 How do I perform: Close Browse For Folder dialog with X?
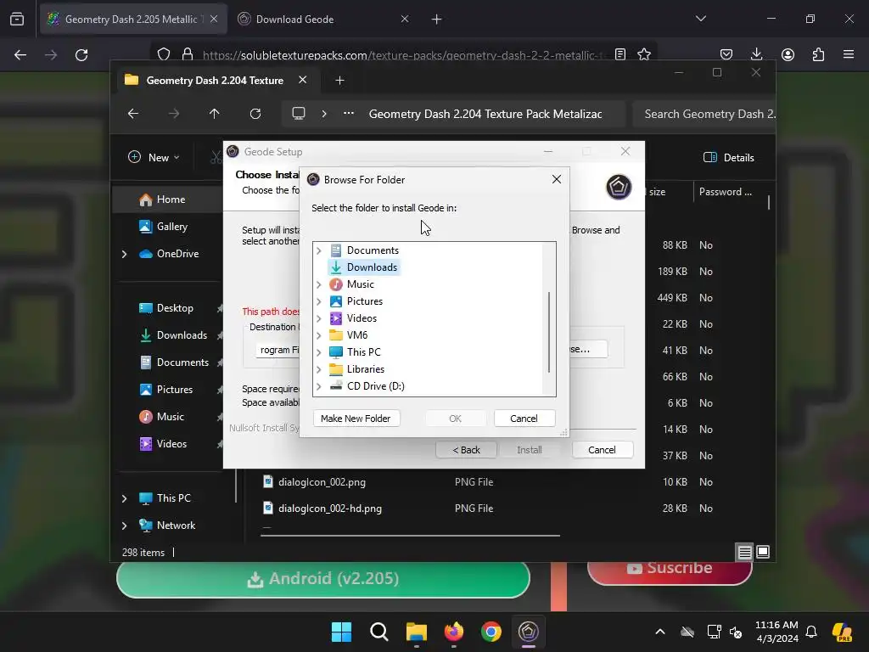point(557,179)
